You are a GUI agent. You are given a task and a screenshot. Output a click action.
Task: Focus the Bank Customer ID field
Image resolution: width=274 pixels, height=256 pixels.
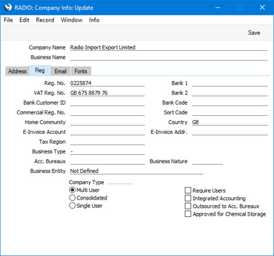[x=107, y=103]
